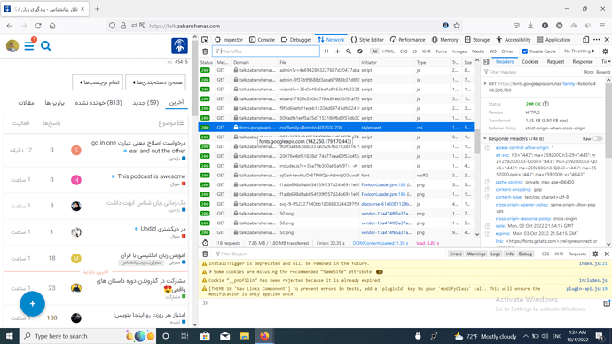Toggle CSS filter in console

tap(545, 254)
